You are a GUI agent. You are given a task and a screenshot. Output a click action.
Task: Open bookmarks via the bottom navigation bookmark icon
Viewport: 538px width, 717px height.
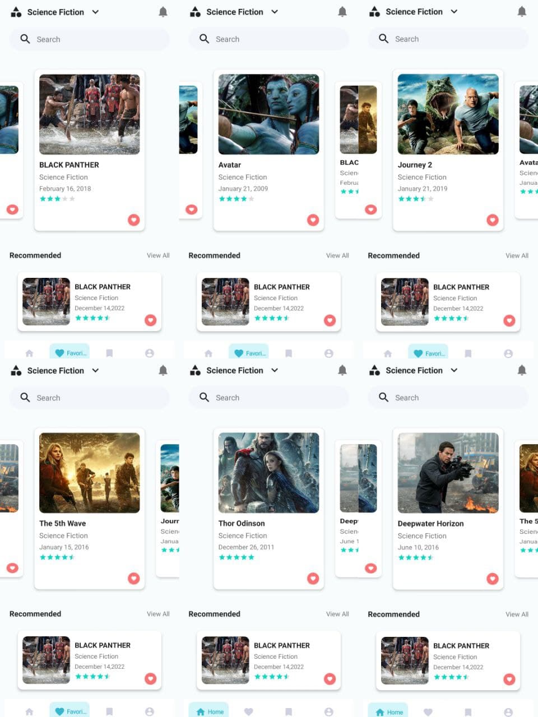coord(109,353)
